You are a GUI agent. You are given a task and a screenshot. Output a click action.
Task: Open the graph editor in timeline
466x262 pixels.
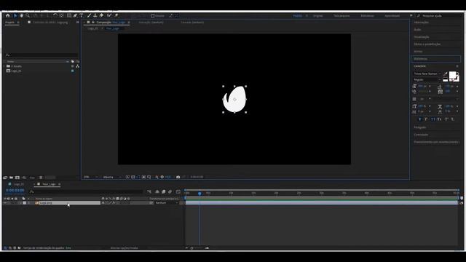point(178,192)
